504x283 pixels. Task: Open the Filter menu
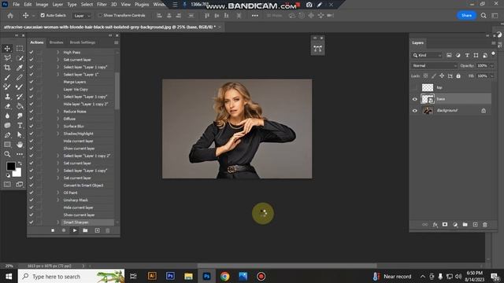click(102, 5)
